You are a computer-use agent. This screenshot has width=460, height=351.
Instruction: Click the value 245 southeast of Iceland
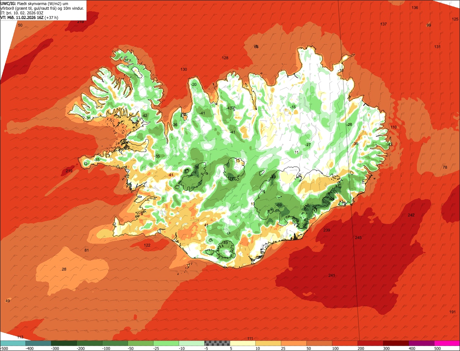pos(358,238)
